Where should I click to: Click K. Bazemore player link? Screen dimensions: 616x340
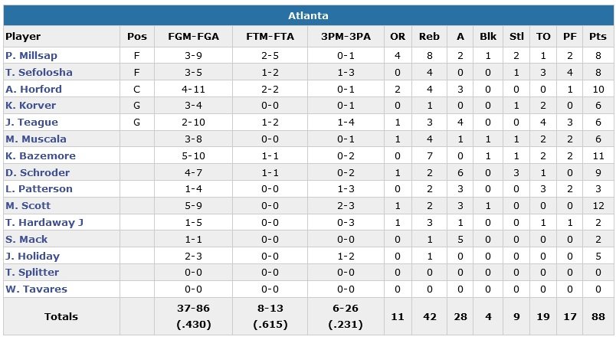tap(39, 155)
